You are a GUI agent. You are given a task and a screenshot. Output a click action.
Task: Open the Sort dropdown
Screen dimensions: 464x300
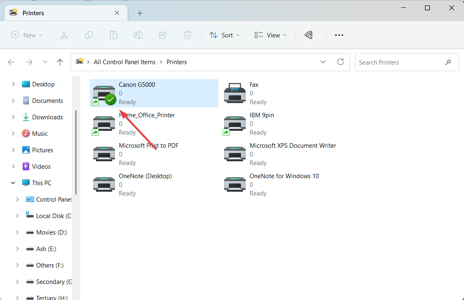tap(224, 35)
